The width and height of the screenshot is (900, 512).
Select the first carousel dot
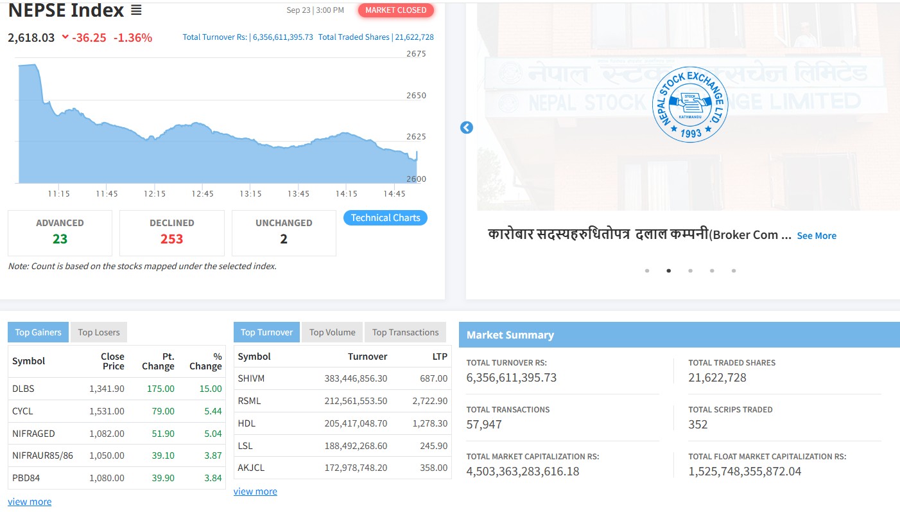point(647,270)
